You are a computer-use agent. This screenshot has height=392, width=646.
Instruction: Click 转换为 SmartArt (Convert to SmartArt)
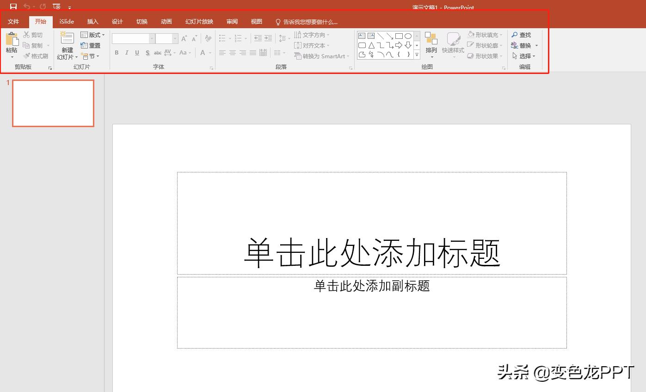pos(321,56)
